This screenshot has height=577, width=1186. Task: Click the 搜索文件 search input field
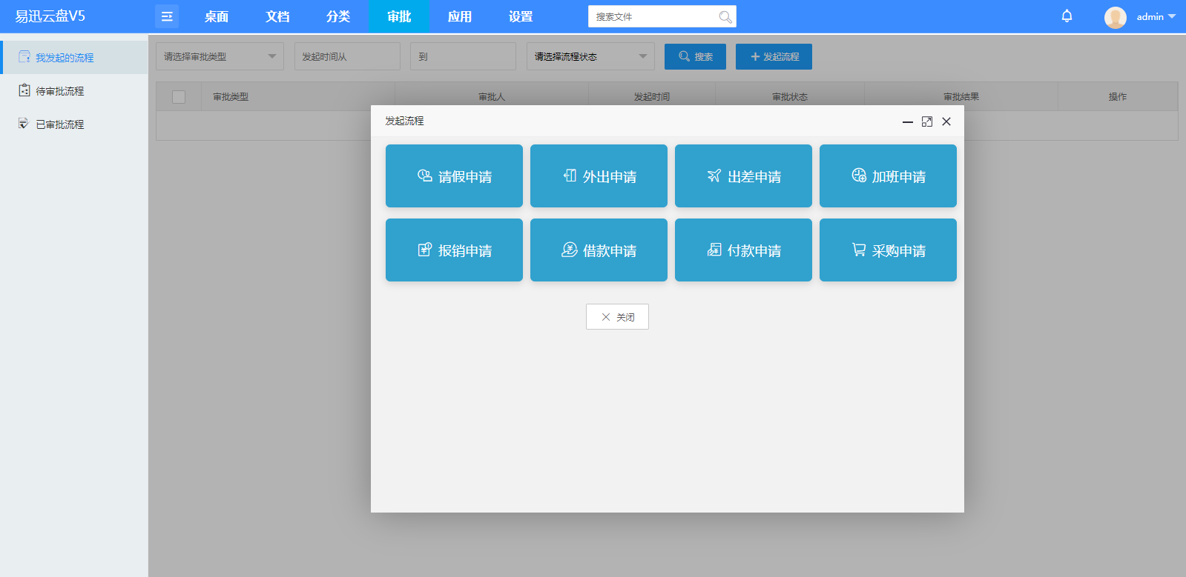653,16
